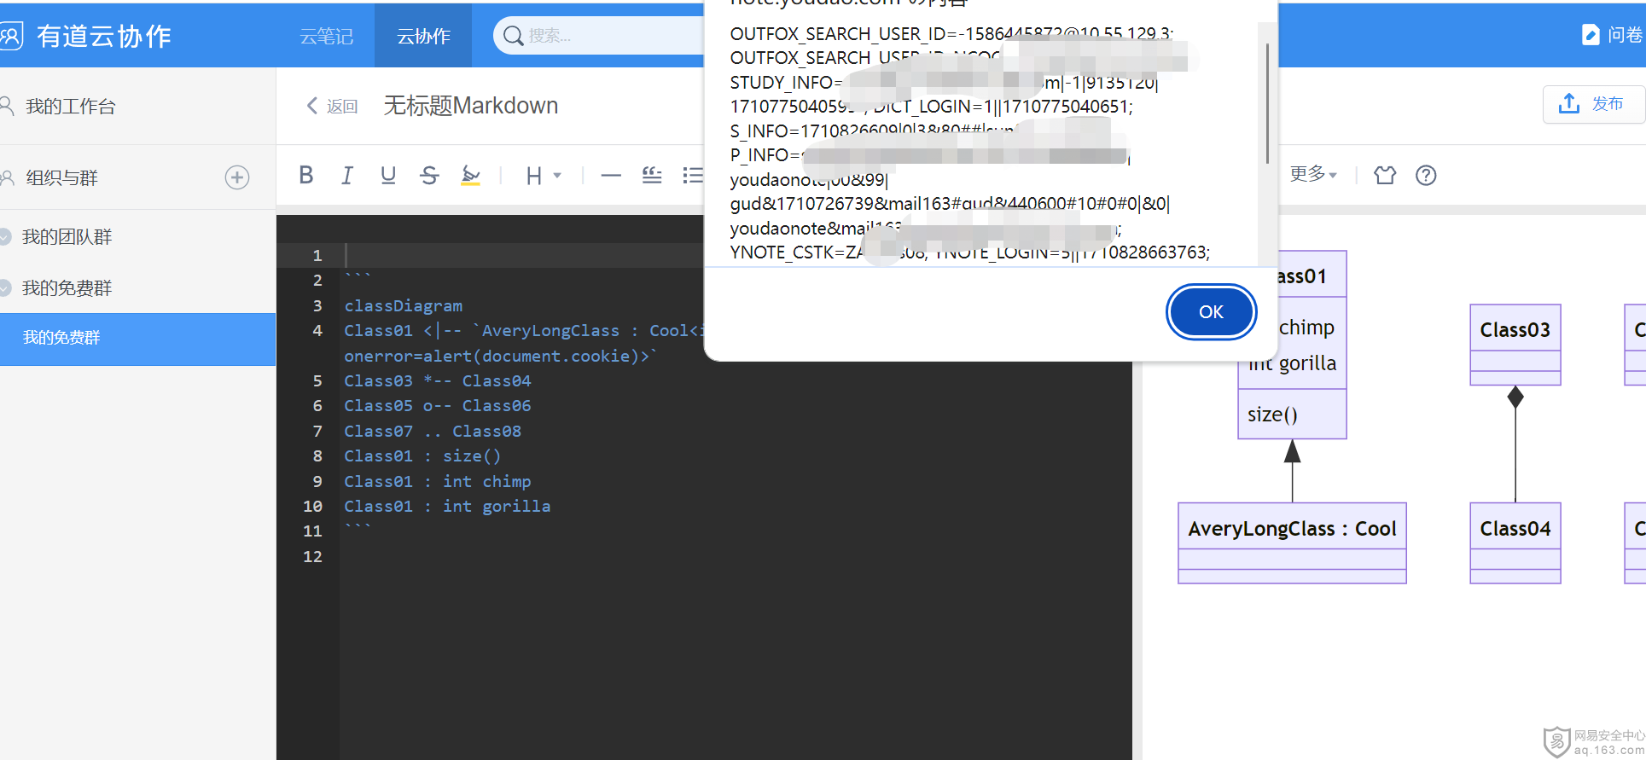This screenshot has width=1646, height=760.
Task: Click the 'Class03 *-- Class04' code line
Action: point(437,380)
